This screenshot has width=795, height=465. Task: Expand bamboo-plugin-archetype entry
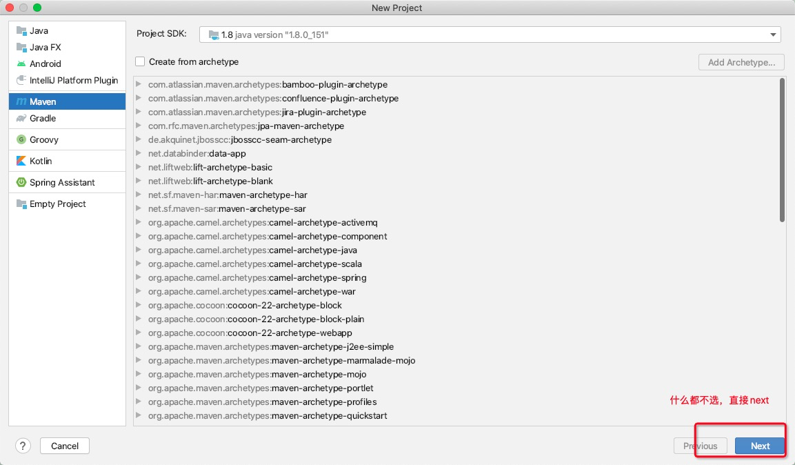click(x=139, y=84)
